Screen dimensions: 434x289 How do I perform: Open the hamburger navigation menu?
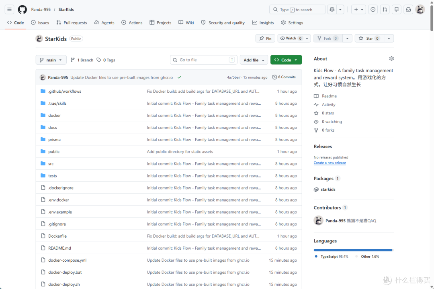click(x=9, y=9)
